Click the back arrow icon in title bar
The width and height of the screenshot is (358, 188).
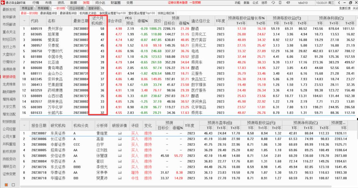[339, 3]
